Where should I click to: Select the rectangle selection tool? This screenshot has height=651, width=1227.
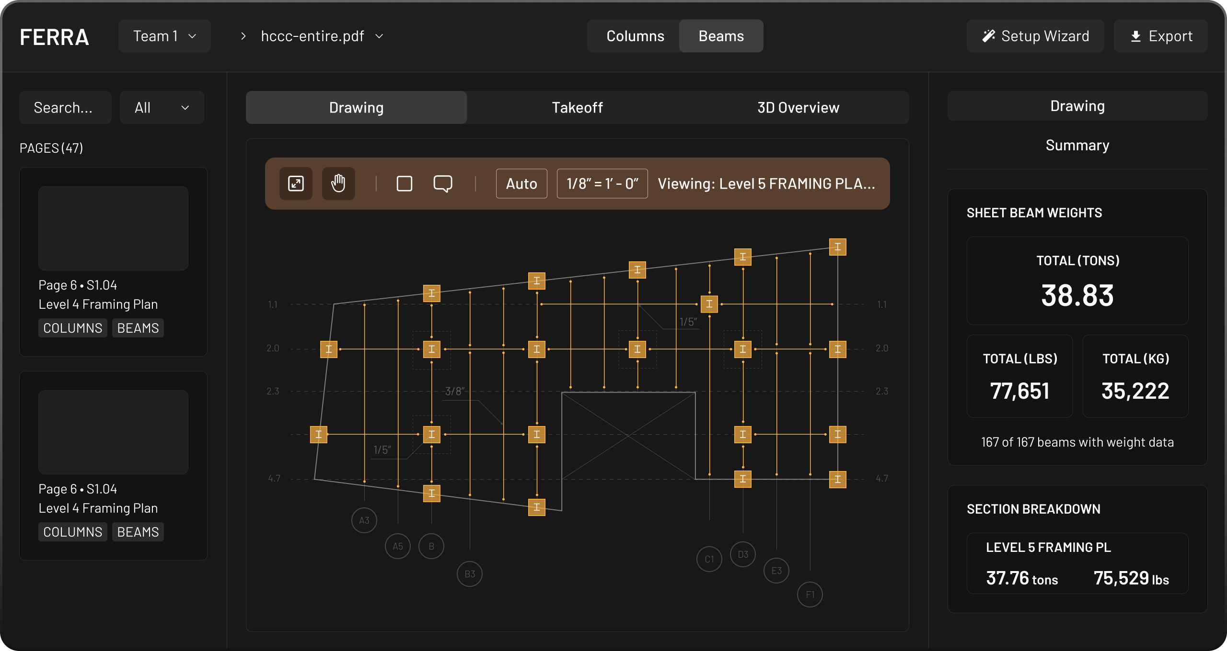tap(405, 183)
